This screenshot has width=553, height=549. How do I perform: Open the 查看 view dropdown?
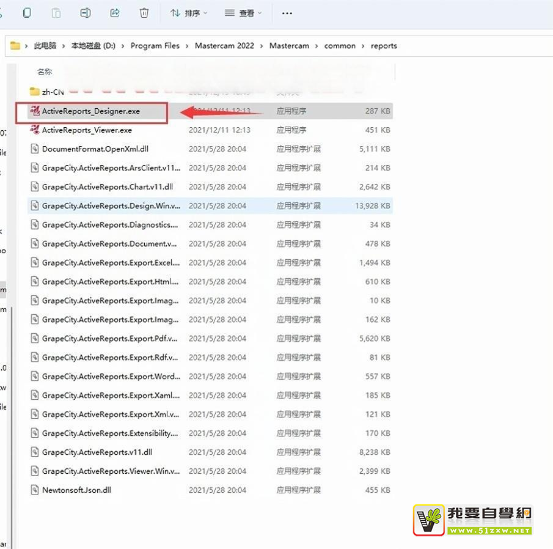pos(243,13)
